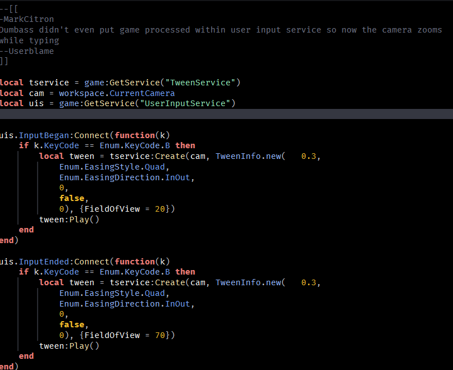Click '0.3' duration in the InputEnded TweenInfo
Viewport: 453px width, 370px height.
[309, 283]
